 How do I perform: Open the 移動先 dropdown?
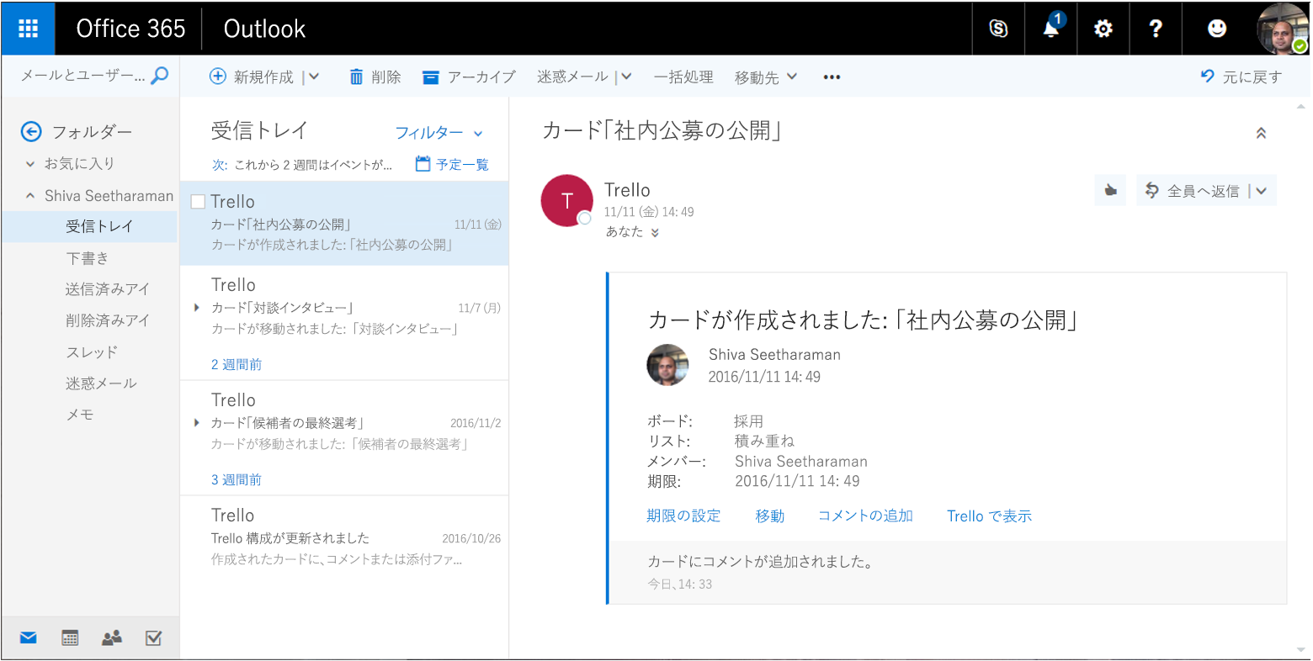[x=766, y=77]
